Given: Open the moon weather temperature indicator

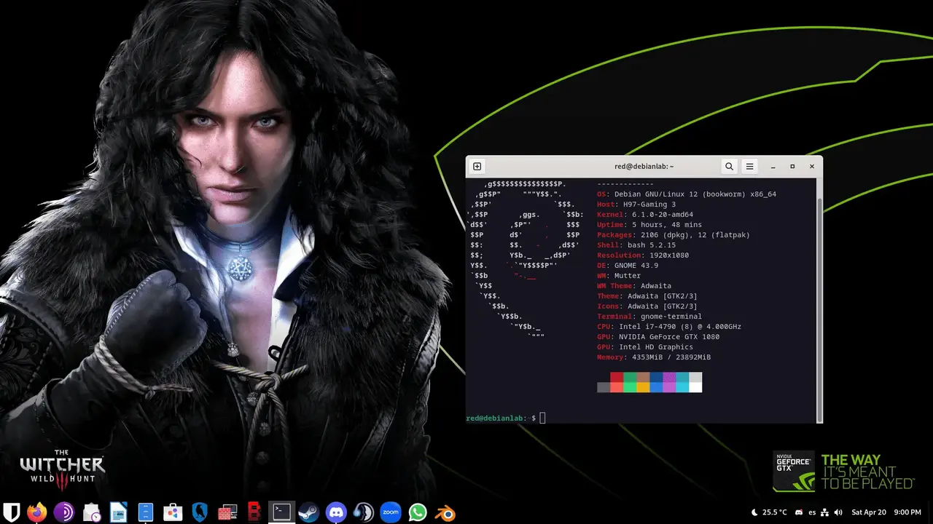Looking at the screenshot, I should pos(768,513).
